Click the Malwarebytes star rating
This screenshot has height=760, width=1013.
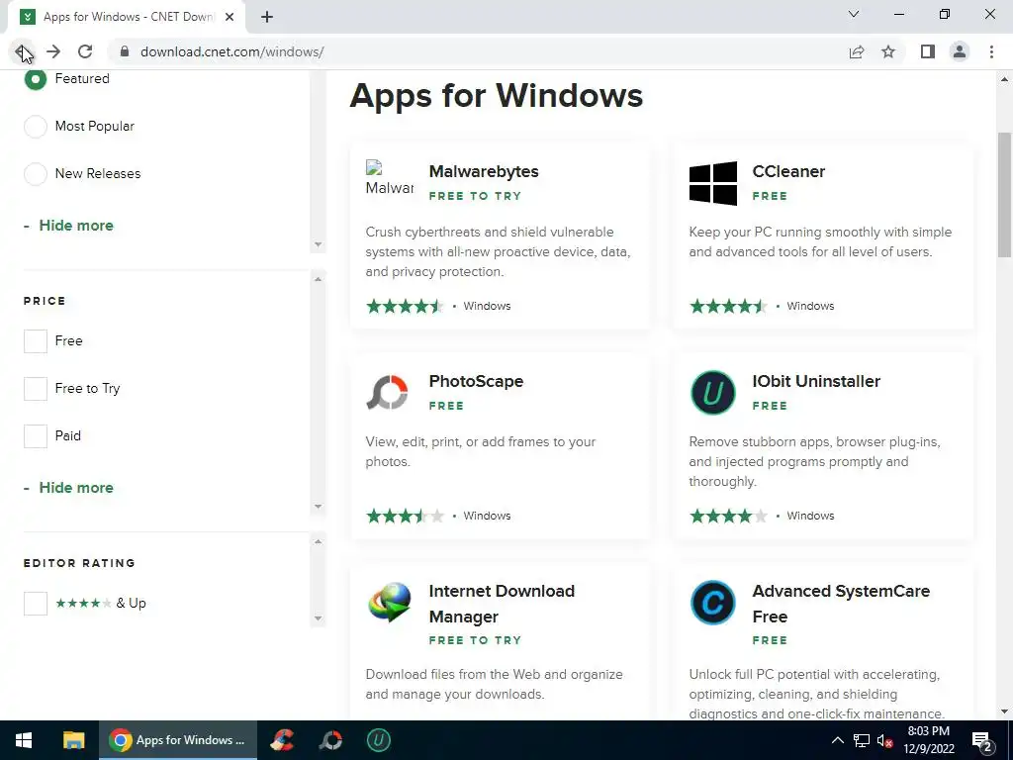click(x=405, y=307)
